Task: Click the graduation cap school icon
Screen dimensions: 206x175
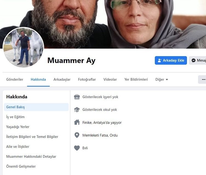Action: [77, 110]
